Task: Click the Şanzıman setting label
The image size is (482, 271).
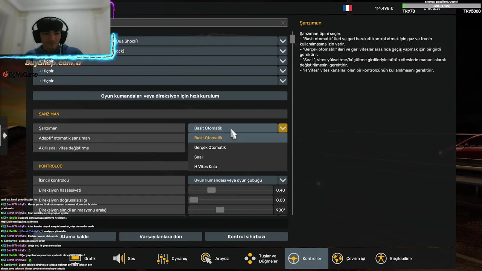Action: tap(48, 128)
